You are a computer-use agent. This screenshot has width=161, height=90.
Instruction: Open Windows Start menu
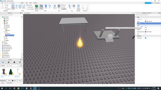coord(2,88)
